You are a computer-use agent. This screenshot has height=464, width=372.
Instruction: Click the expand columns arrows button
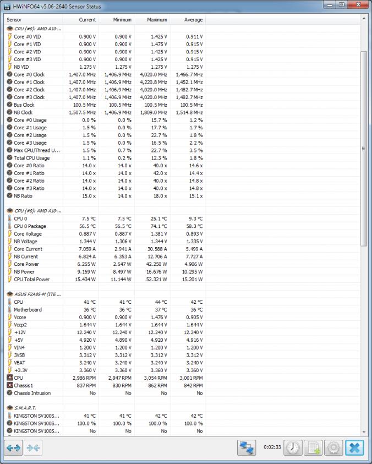click(x=13, y=448)
